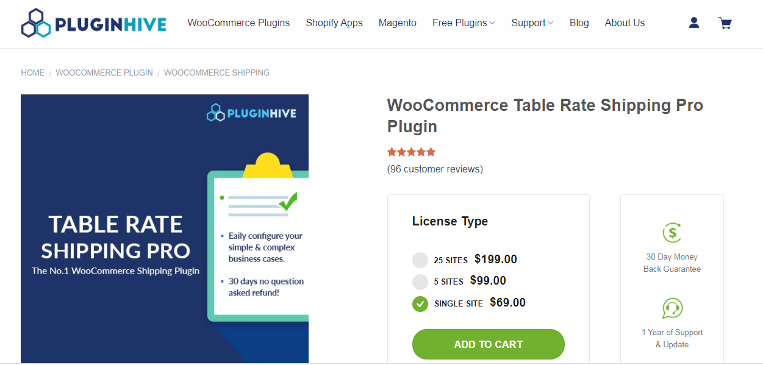Open the About Us menu item
Screen dimensions: 763x365
click(x=625, y=23)
